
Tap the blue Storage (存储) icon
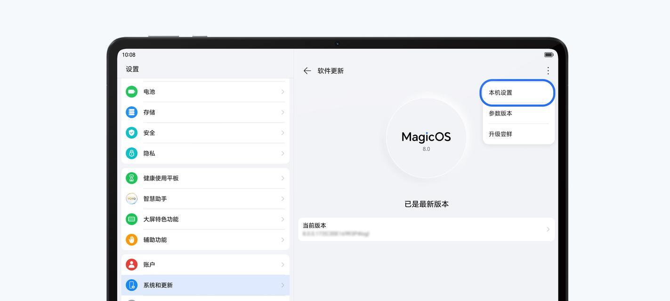pyautogui.click(x=131, y=112)
